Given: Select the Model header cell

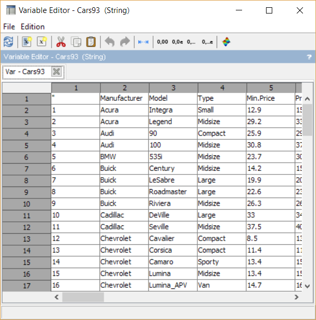Looking at the screenshot, I should tap(173, 99).
